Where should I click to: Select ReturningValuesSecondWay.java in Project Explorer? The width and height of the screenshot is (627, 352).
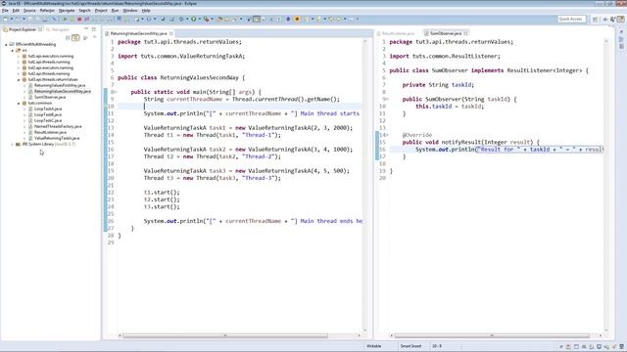pyautogui.click(x=63, y=91)
